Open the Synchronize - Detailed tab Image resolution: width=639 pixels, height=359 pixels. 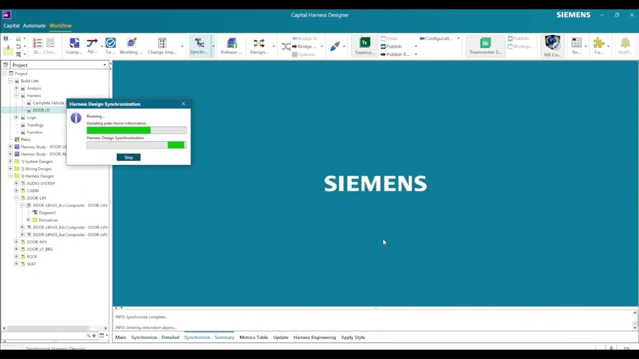coord(155,338)
